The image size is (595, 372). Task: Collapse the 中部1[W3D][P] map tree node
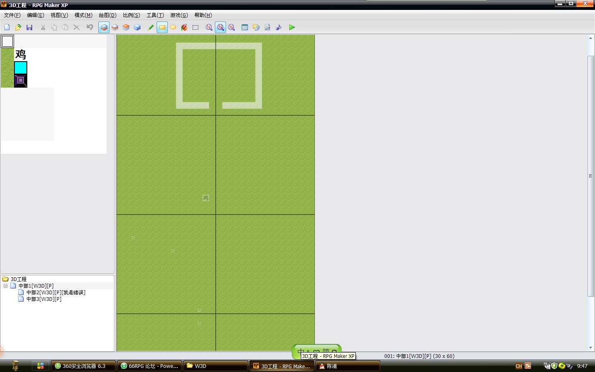click(5, 286)
